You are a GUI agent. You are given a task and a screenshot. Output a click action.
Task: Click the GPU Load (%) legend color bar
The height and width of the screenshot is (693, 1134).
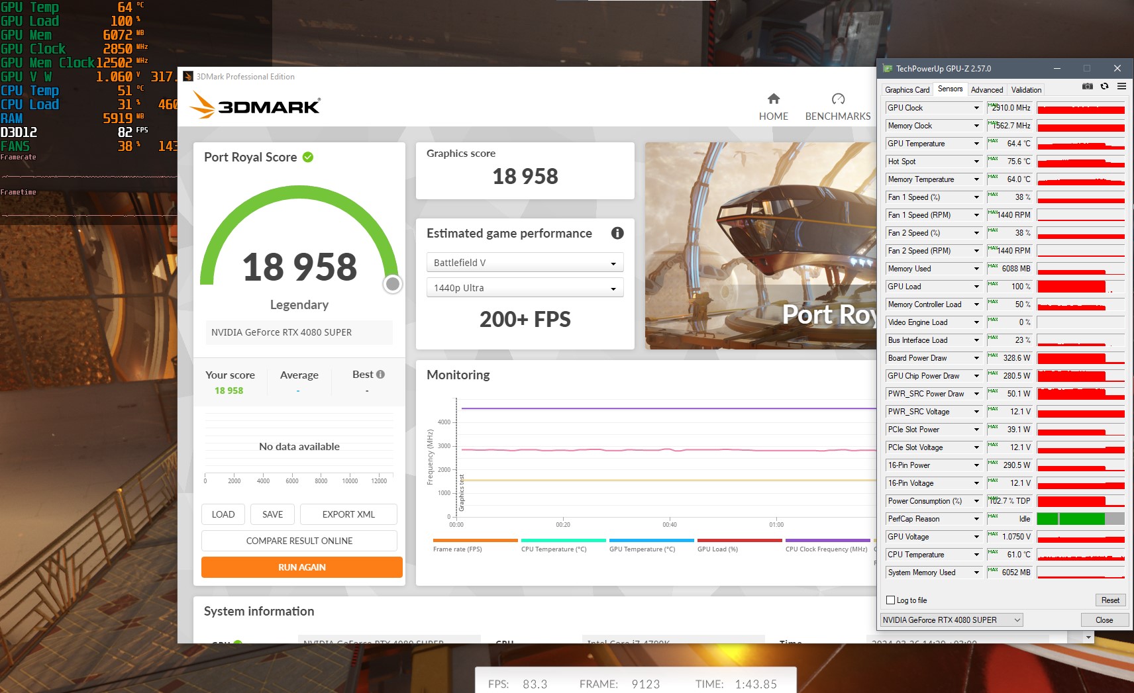739,540
